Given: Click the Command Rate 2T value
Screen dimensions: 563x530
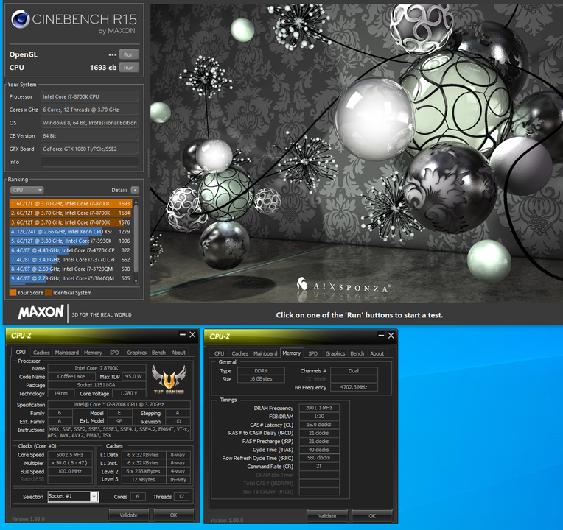Looking at the screenshot, I should 319,467.
